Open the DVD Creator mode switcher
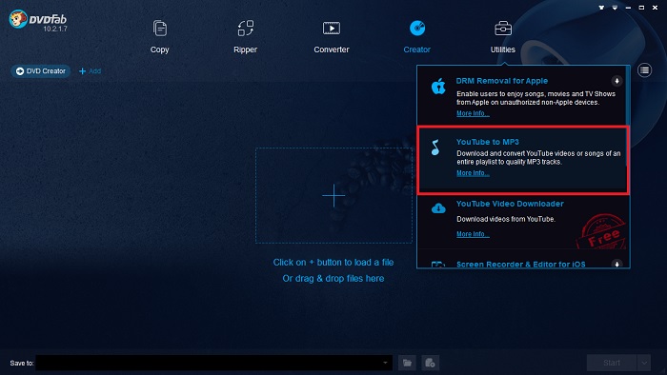 click(41, 71)
